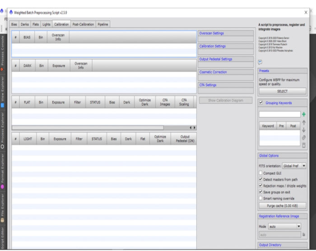Switch to the Bias tab
The height and width of the screenshot is (251, 316).
(14, 24)
